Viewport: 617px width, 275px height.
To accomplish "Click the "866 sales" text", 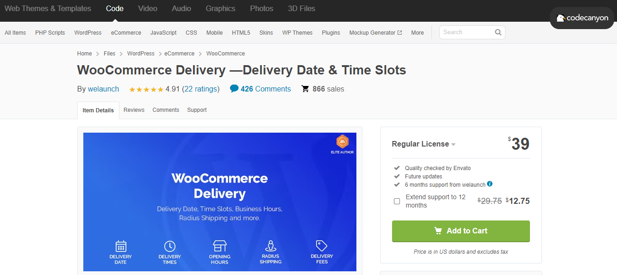I will 329,89.
